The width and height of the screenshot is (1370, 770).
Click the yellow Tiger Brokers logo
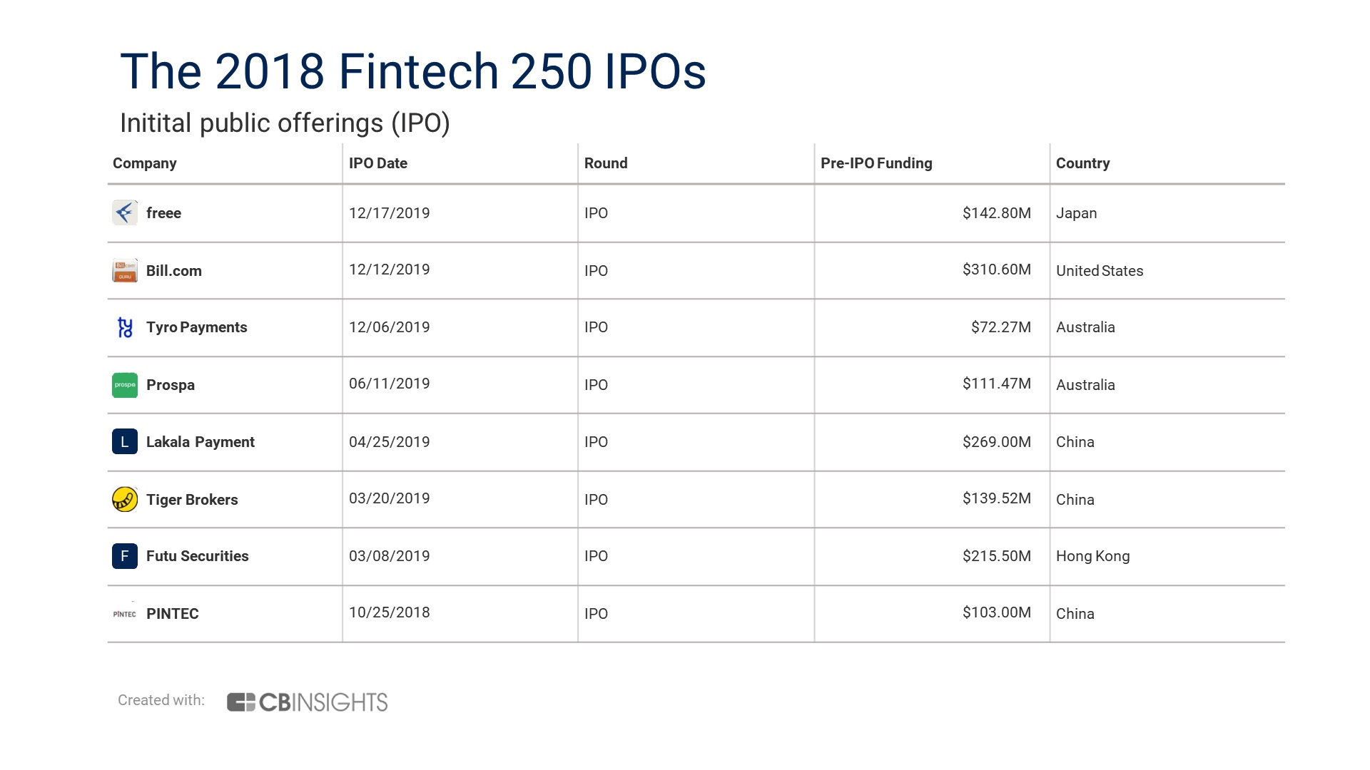125,499
